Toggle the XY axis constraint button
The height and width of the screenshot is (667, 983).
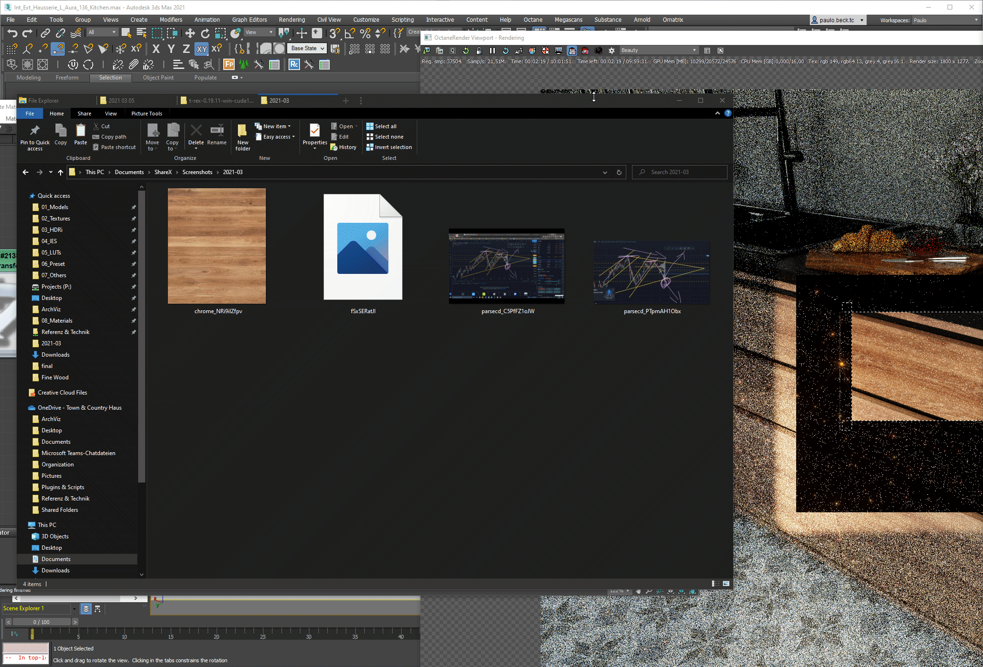[202, 49]
